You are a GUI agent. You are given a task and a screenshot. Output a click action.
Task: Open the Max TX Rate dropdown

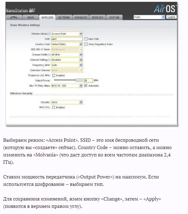[x=67, y=86]
